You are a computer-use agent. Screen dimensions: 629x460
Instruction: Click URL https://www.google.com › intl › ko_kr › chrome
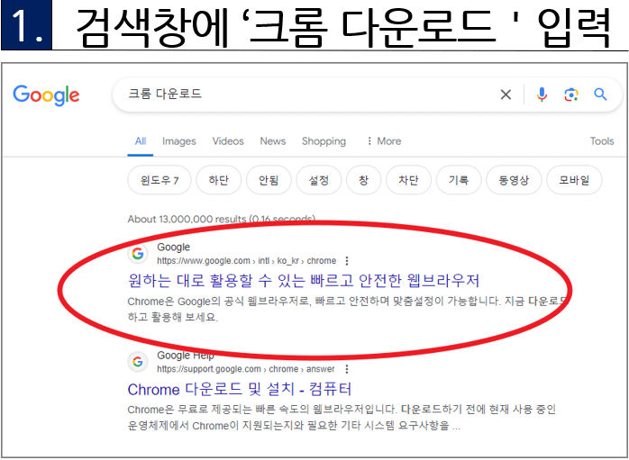click(246, 261)
